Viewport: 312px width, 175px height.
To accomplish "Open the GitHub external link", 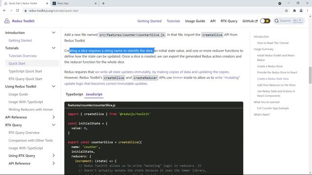I will tap(250, 21).
